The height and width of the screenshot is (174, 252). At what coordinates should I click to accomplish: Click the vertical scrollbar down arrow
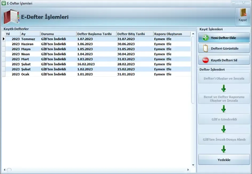pyautogui.click(x=193, y=165)
